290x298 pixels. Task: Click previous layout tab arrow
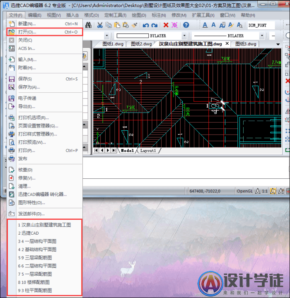[102, 150]
